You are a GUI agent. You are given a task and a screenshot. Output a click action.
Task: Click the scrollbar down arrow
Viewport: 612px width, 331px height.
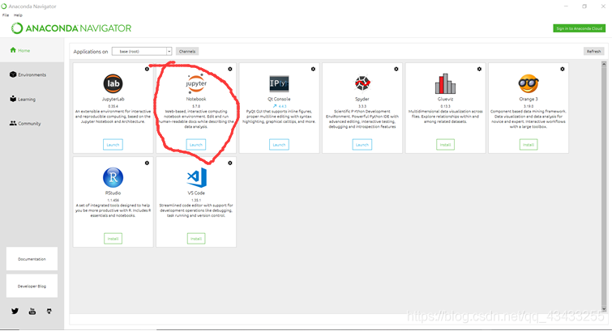[x=604, y=310]
